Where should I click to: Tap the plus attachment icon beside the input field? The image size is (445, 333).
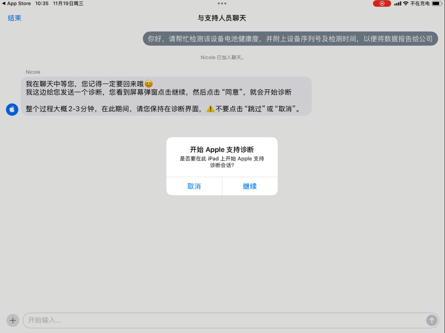(x=13, y=320)
